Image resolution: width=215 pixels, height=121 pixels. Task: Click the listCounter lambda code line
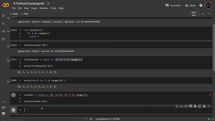click(53, 59)
